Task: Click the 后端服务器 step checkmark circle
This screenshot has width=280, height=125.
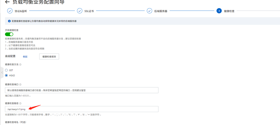Action: (149, 11)
